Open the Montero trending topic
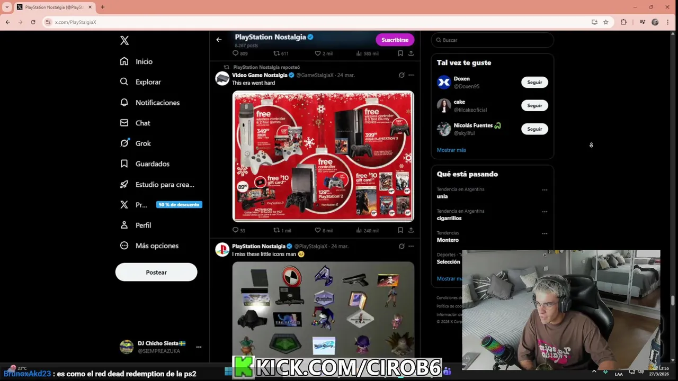678x381 pixels. (x=448, y=240)
